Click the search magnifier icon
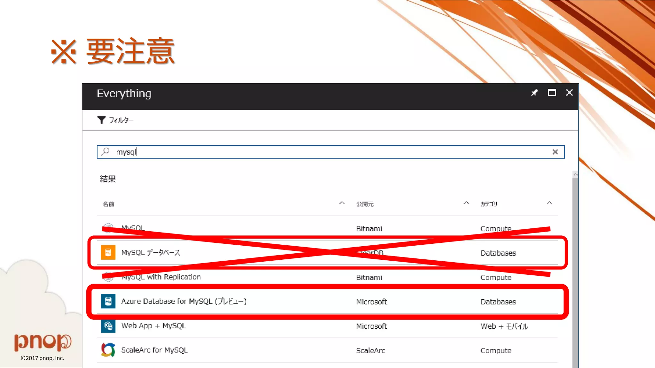Viewport: 655px width, 368px height. tap(105, 151)
